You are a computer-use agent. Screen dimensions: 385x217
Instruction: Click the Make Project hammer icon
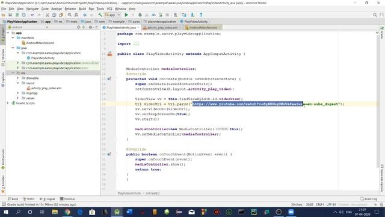coord(100,15)
